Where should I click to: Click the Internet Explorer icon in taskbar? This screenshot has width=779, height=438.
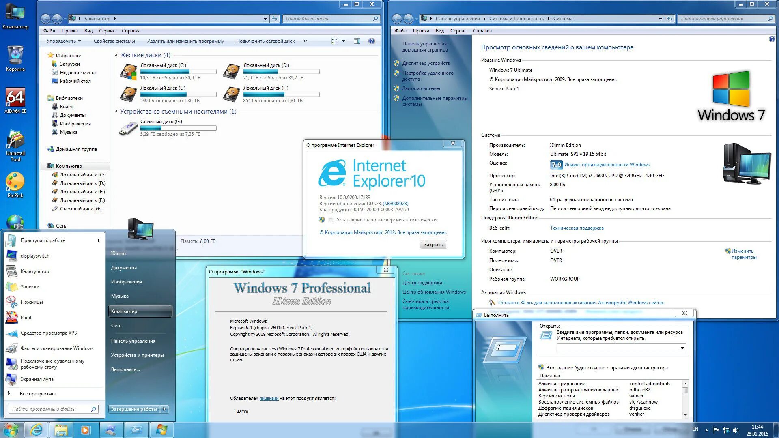(x=36, y=429)
